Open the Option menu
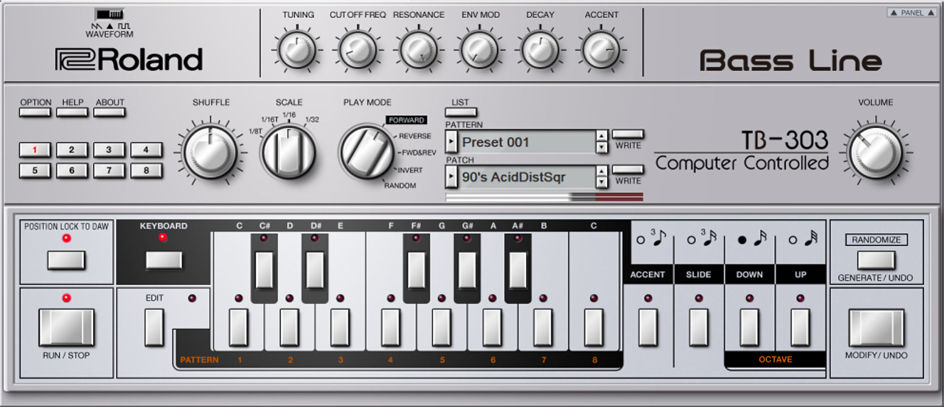 point(35,112)
